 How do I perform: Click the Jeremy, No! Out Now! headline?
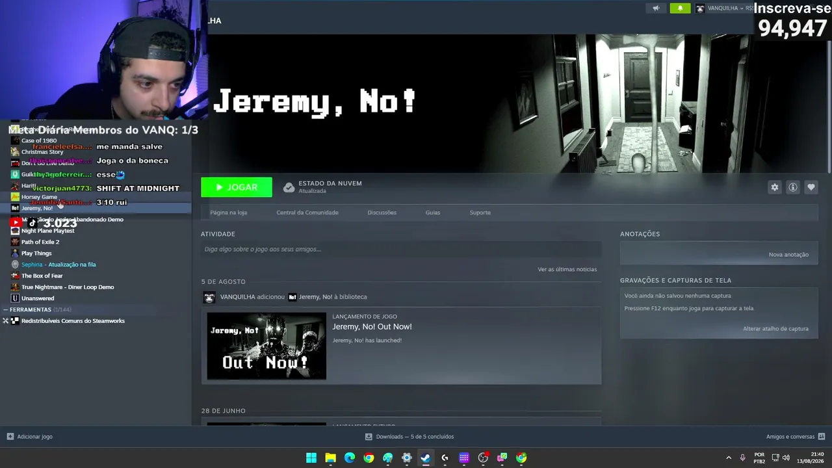pyautogui.click(x=372, y=327)
